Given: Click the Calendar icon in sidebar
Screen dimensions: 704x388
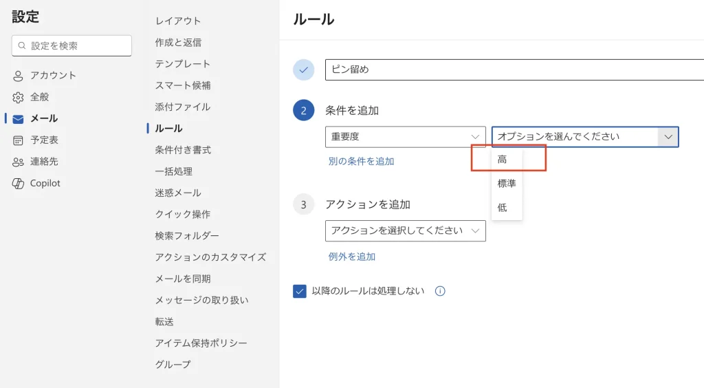Looking at the screenshot, I should (x=18, y=140).
